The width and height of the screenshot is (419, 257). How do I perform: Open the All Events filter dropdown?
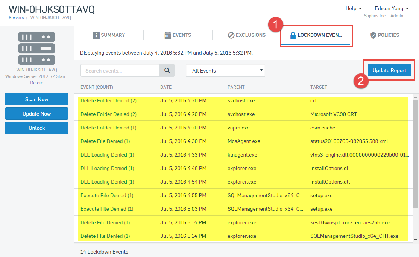(x=225, y=70)
